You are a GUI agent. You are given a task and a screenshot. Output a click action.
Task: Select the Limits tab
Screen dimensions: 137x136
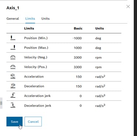point(30,19)
